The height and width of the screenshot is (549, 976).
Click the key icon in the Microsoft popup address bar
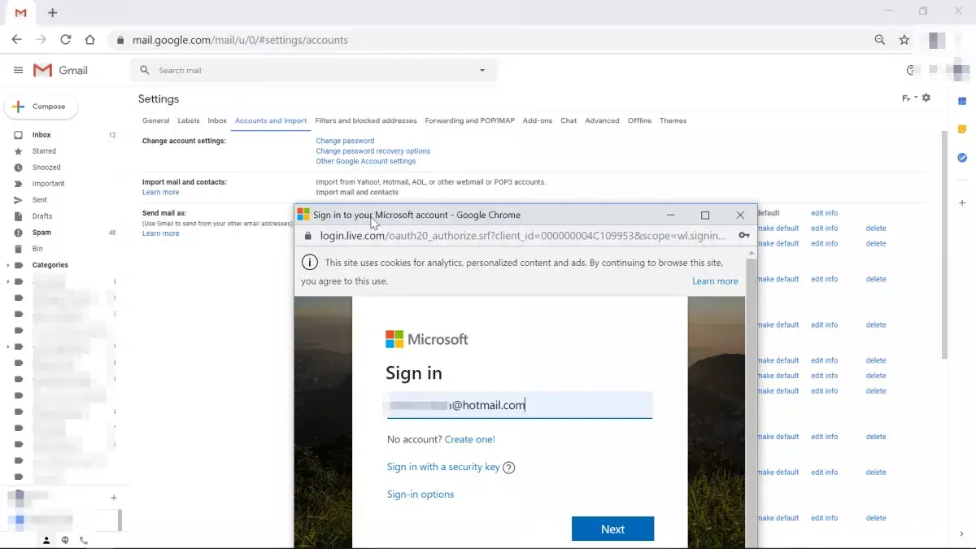click(744, 236)
